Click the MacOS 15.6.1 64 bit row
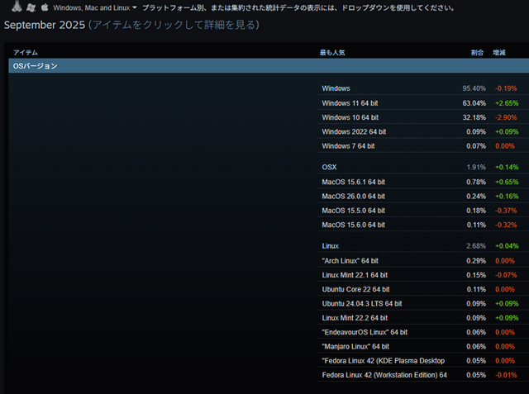This screenshot has width=529, height=394. (x=353, y=182)
